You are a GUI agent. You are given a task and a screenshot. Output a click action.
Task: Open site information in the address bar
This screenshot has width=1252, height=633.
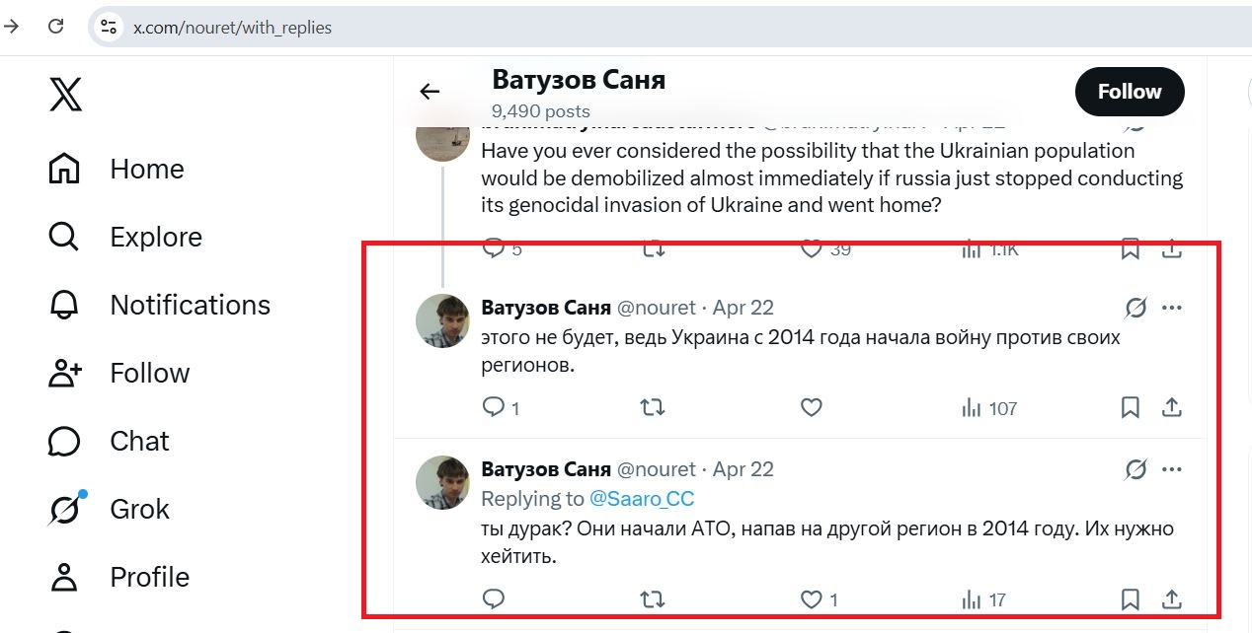tap(109, 27)
